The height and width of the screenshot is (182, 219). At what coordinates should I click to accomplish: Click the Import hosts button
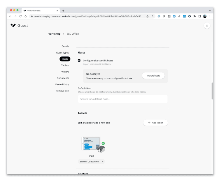[x=153, y=76]
